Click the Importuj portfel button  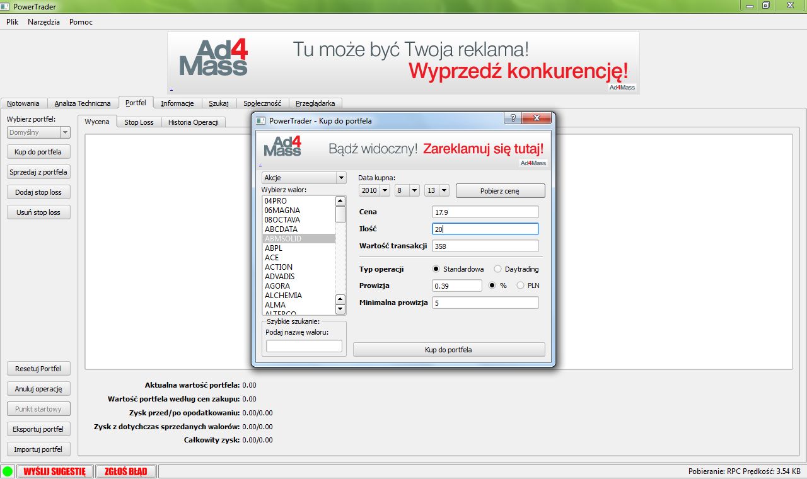(x=38, y=449)
